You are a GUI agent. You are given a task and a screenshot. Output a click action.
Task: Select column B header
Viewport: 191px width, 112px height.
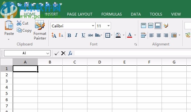50,62
